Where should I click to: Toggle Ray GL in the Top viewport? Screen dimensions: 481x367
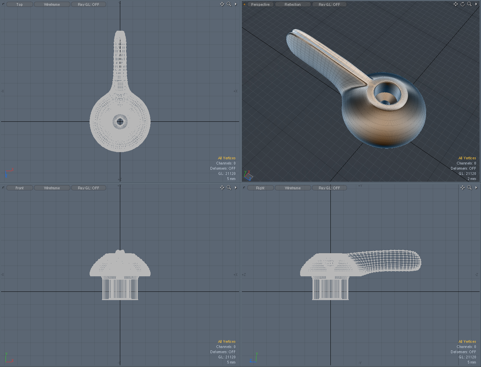(89, 4)
